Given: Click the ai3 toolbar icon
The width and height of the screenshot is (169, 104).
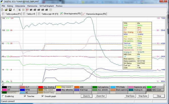Looking at the screenshot, I should click(x=39, y=10).
